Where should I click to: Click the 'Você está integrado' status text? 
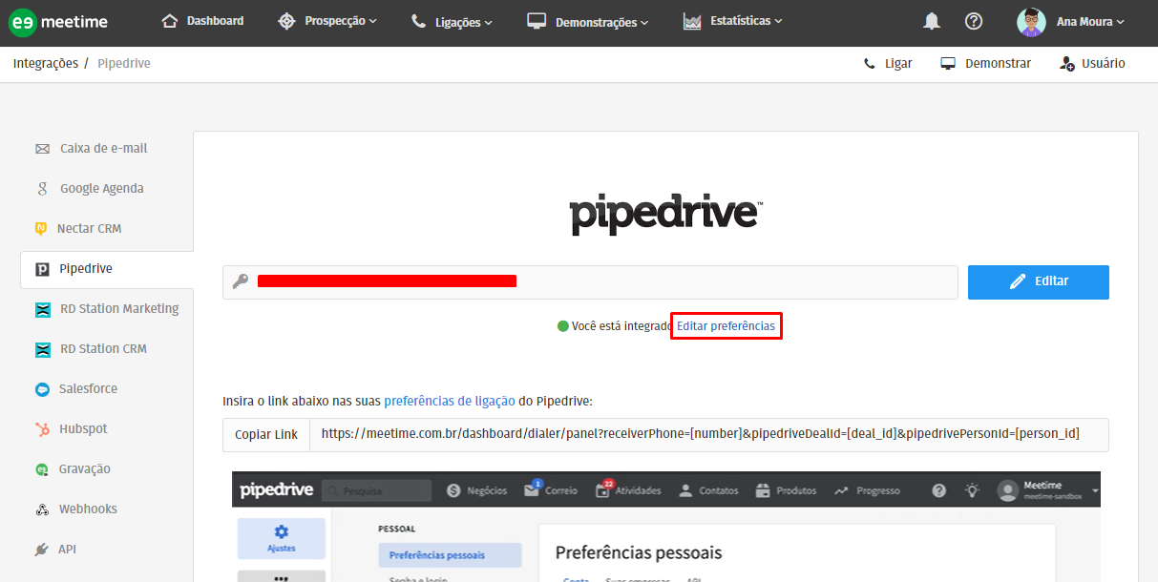(621, 326)
